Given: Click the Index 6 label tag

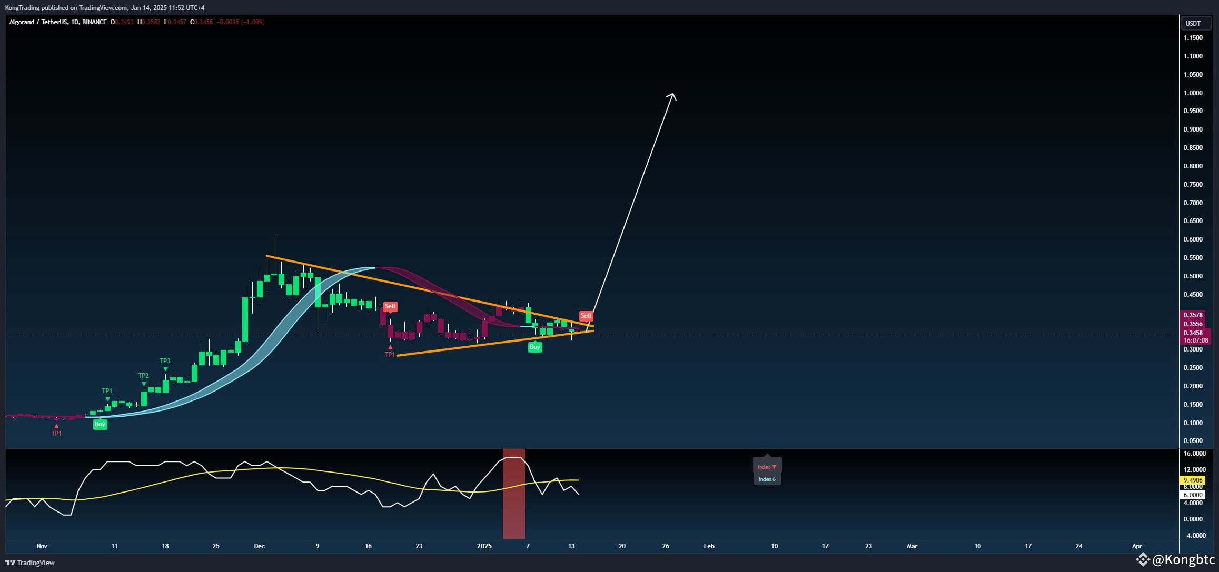Looking at the screenshot, I should tap(767, 479).
